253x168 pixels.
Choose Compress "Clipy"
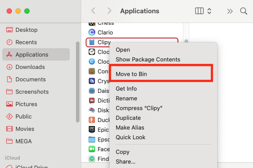pos(163,108)
